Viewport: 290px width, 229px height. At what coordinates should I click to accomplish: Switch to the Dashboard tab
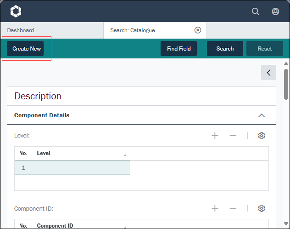click(21, 30)
